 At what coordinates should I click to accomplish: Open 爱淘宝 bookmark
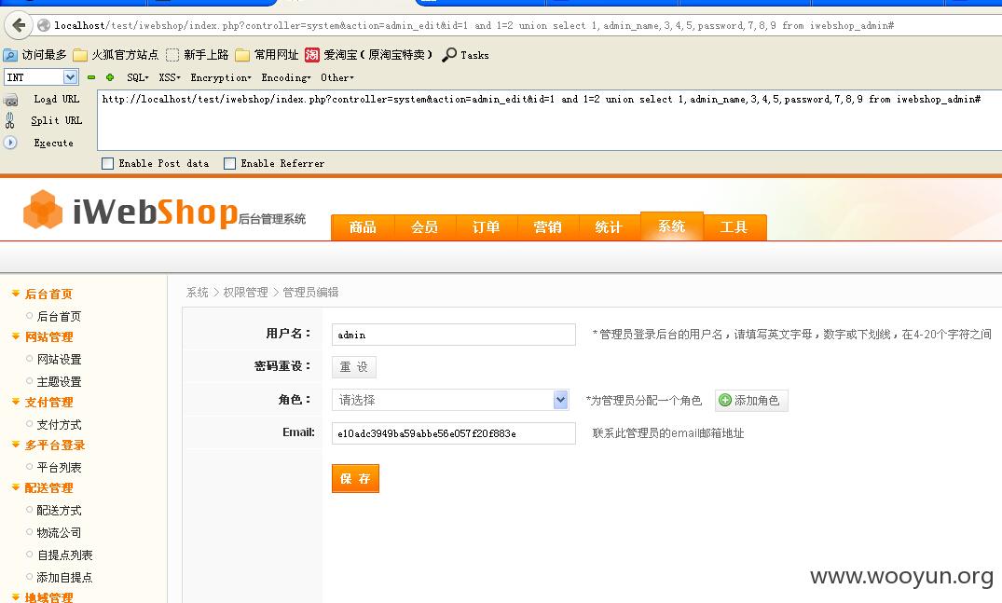[x=369, y=55]
